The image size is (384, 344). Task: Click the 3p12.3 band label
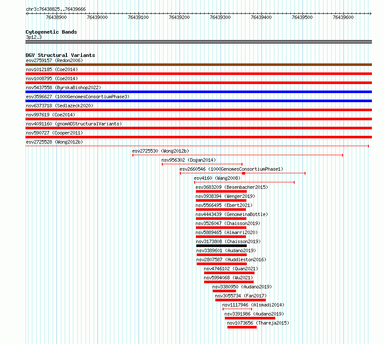pyautogui.click(x=34, y=37)
